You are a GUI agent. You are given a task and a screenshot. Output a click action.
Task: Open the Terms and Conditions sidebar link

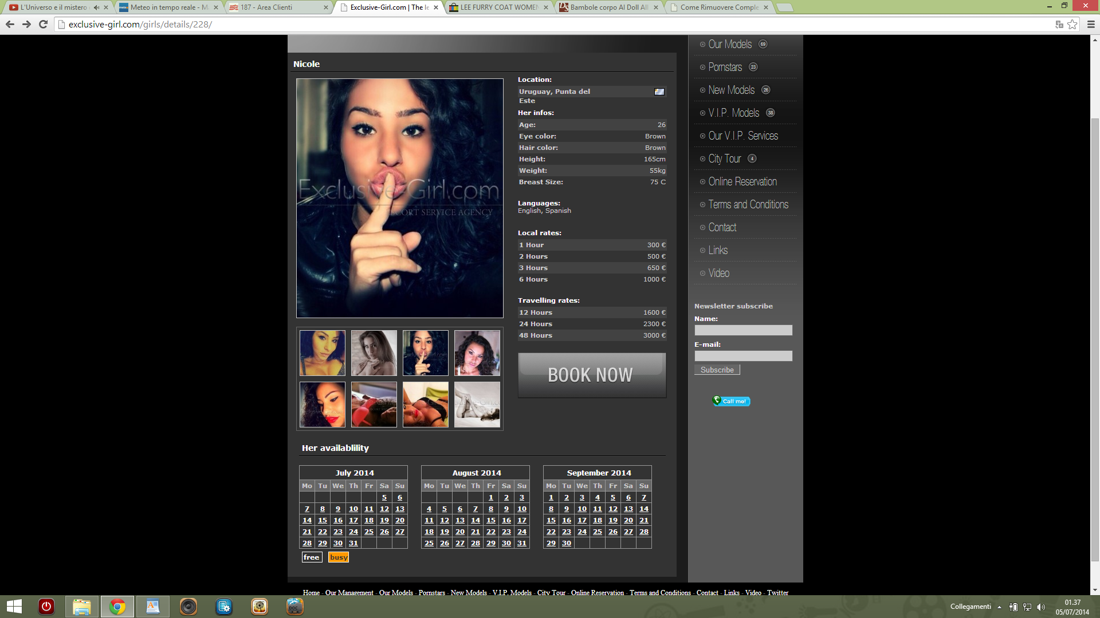(748, 204)
